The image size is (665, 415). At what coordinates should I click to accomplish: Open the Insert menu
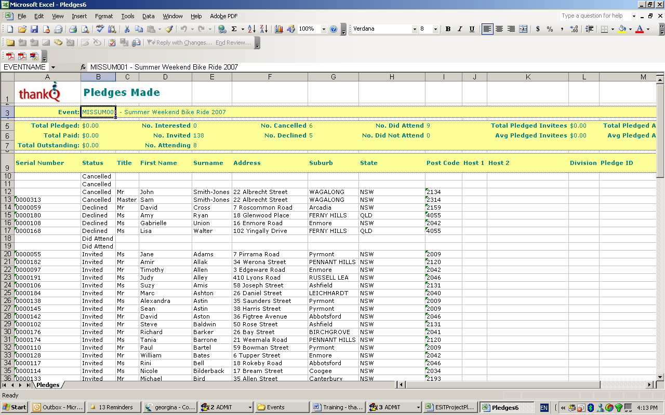click(x=79, y=16)
